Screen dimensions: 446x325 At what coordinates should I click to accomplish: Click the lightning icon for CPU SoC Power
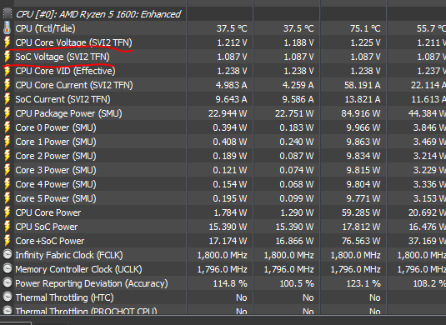pyautogui.click(x=8, y=227)
